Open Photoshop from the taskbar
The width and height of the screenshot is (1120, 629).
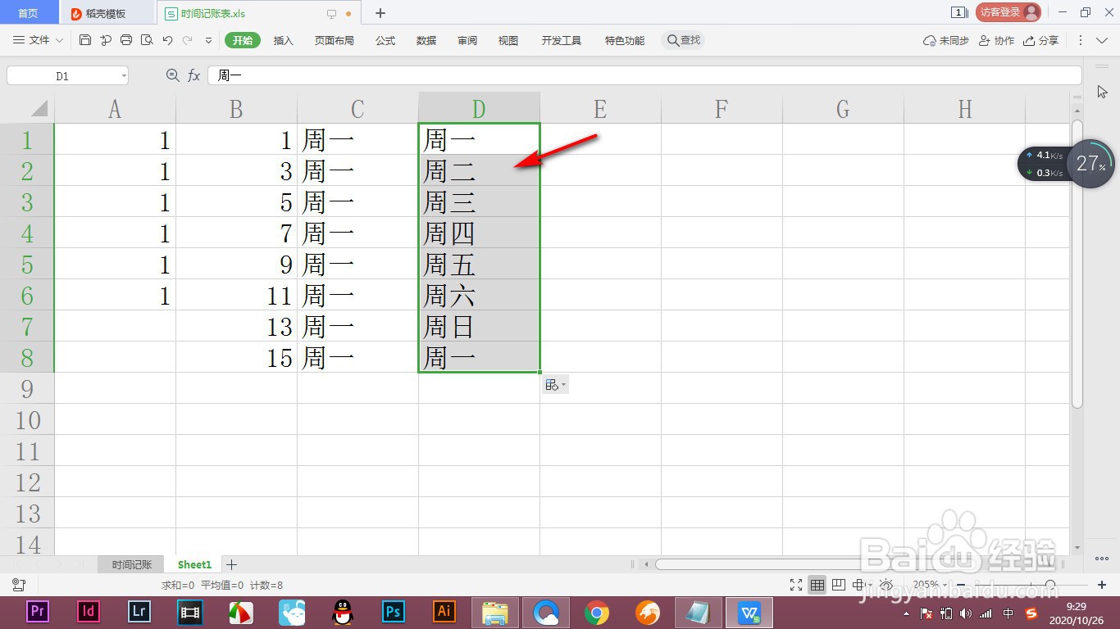(393, 612)
